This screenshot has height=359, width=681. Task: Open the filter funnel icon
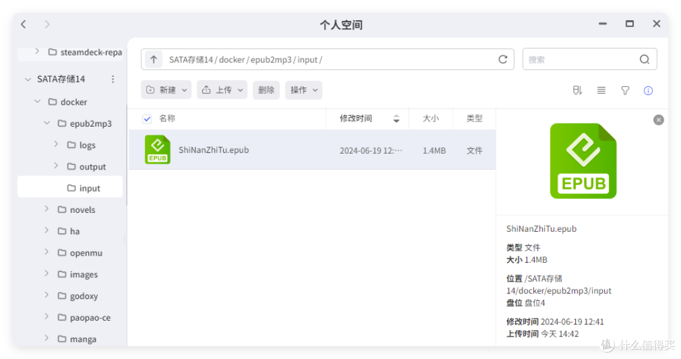pos(625,90)
